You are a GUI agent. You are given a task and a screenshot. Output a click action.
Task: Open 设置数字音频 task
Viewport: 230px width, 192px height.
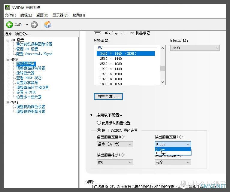(x=27, y=83)
